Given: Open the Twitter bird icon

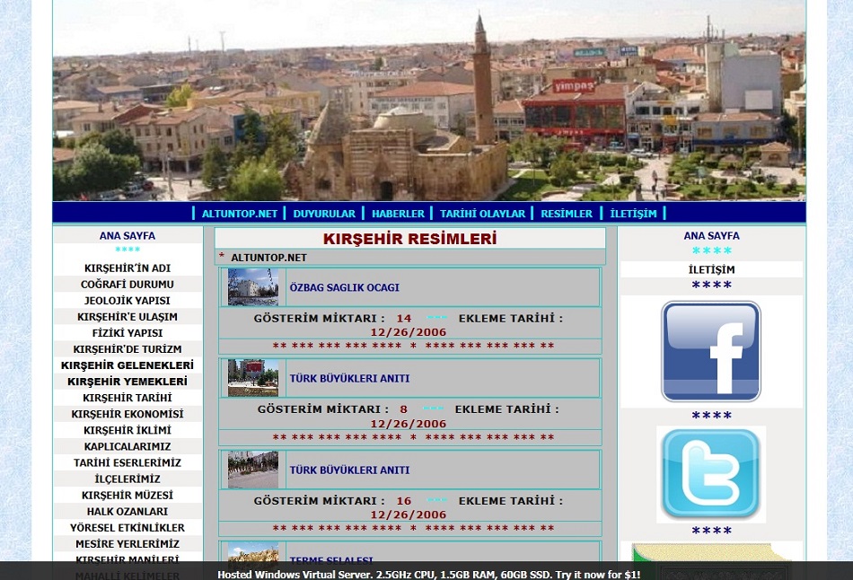Looking at the screenshot, I should pyautogui.click(x=711, y=474).
